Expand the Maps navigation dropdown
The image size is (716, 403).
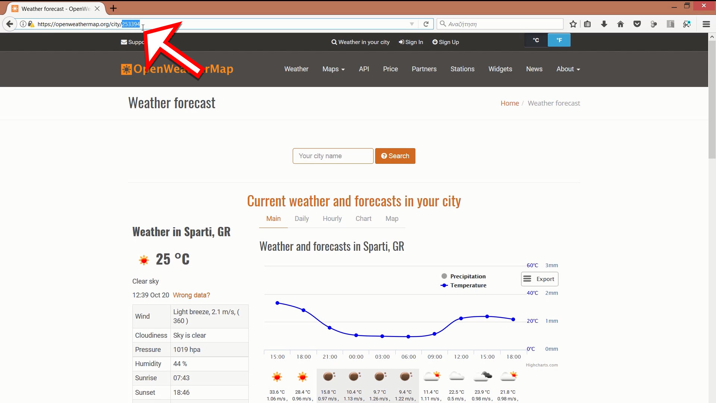pyautogui.click(x=333, y=69)
